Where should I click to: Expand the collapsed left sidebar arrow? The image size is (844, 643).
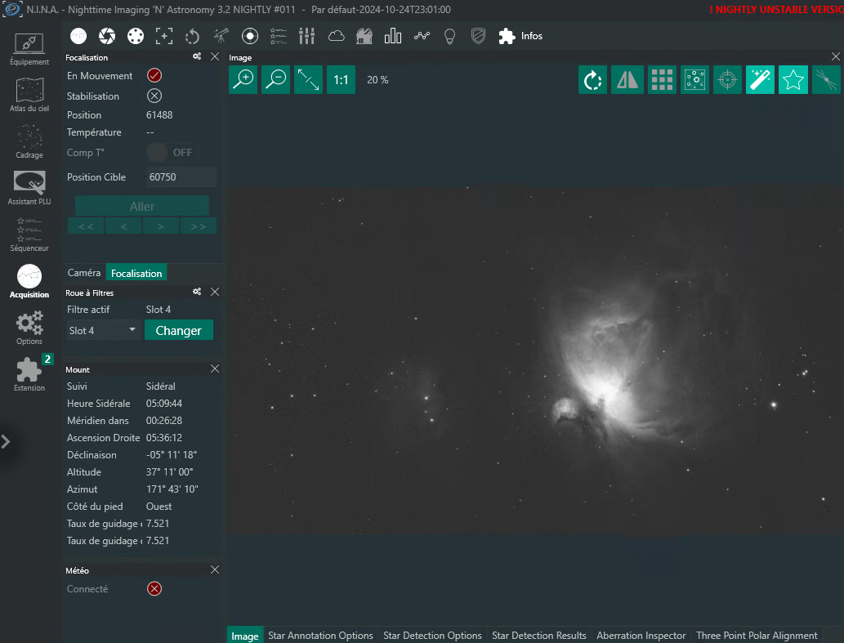(6, 442)
